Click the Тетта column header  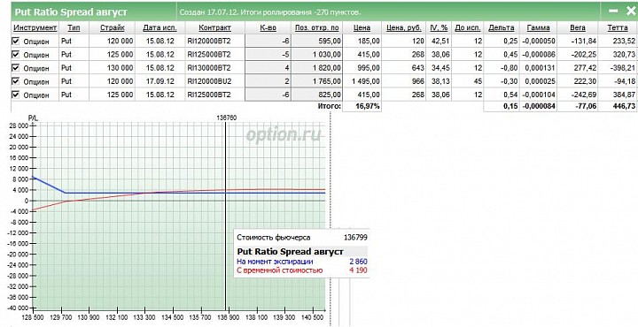(x=618, y=27)
